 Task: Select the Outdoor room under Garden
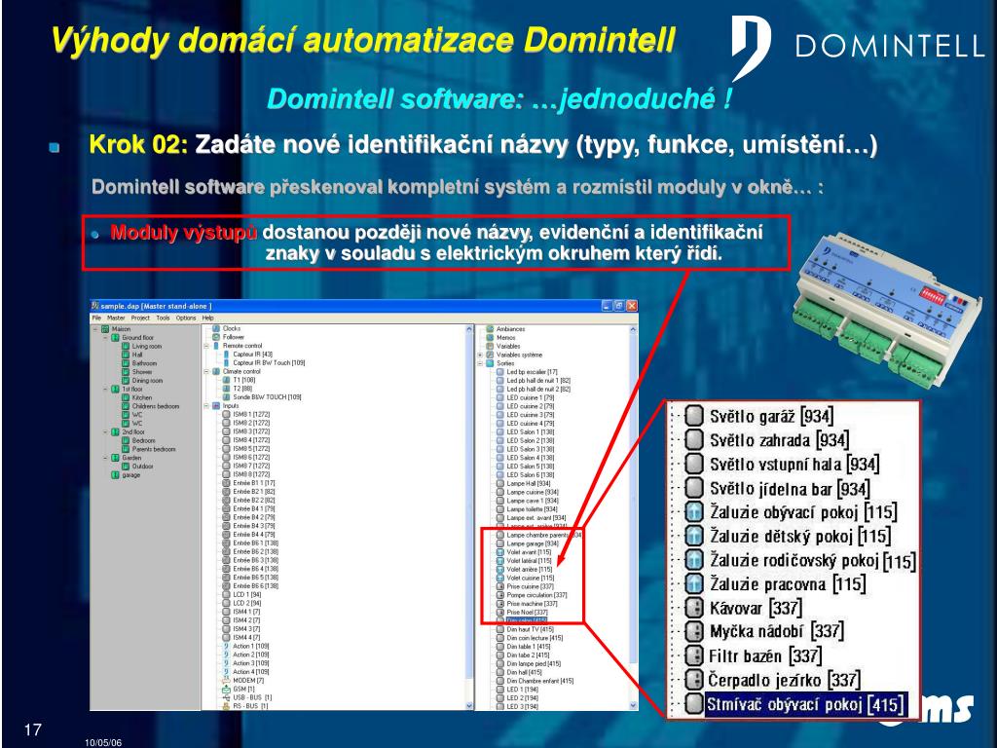pos(142,467)
